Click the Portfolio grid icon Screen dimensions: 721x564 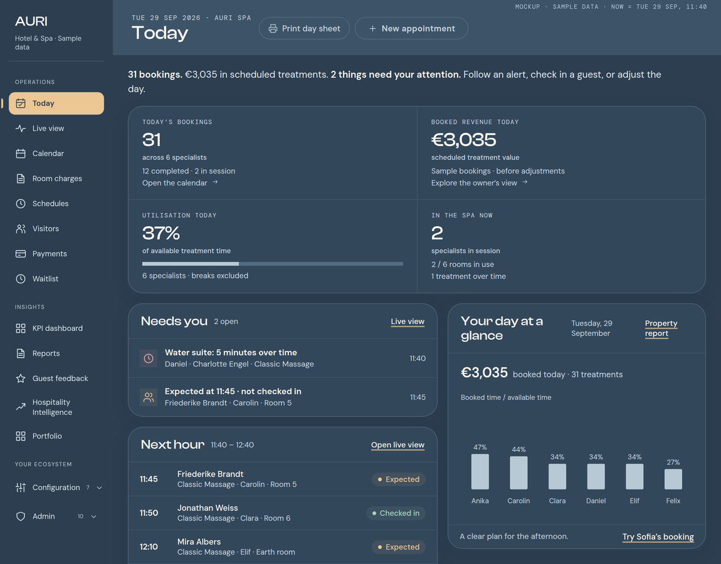tap(21, 436)
